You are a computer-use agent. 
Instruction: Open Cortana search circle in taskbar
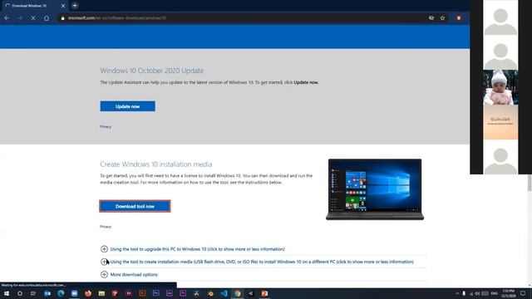pos(20,293)
